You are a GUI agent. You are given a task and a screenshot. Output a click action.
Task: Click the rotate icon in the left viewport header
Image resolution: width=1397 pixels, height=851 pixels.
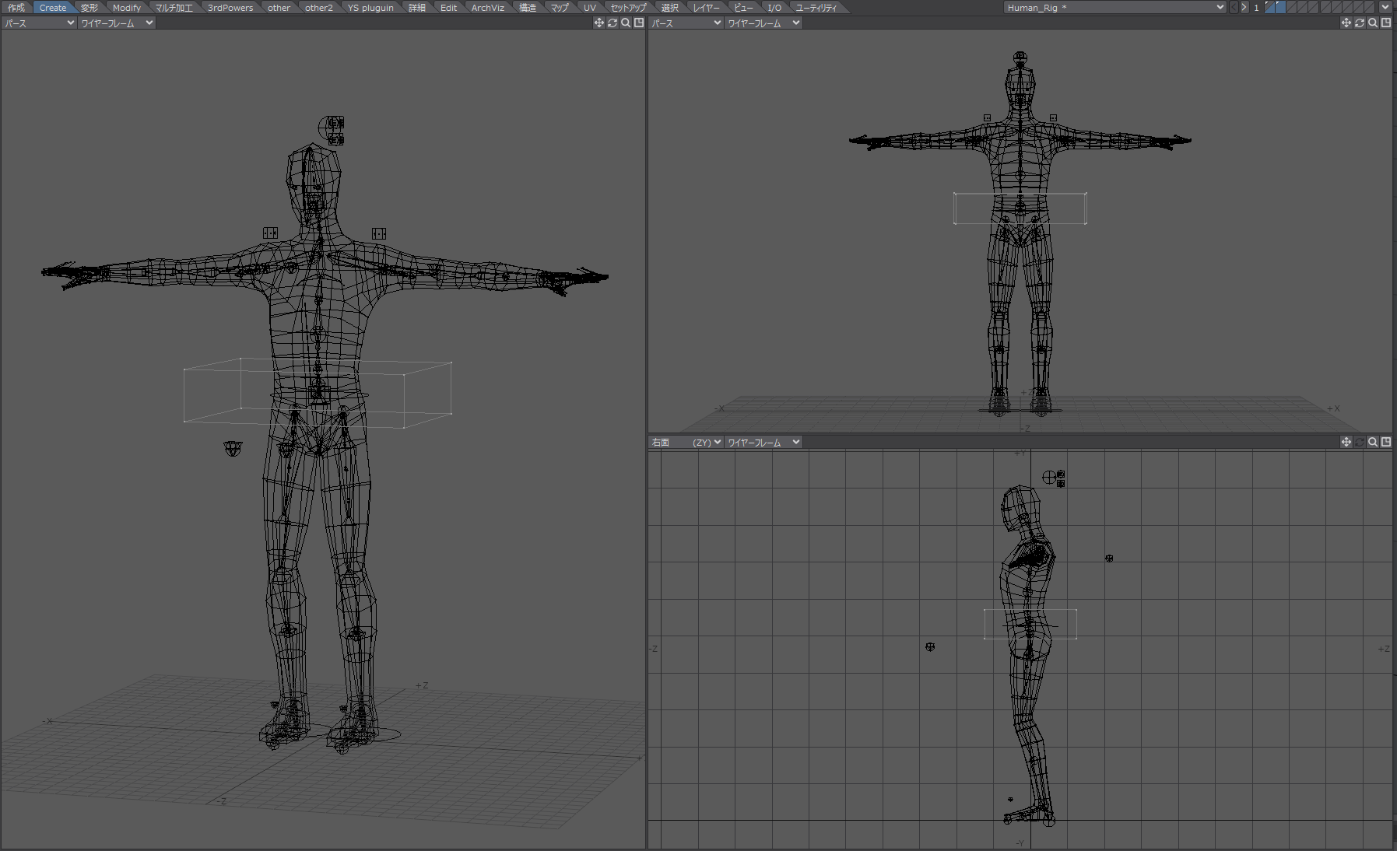613,23
